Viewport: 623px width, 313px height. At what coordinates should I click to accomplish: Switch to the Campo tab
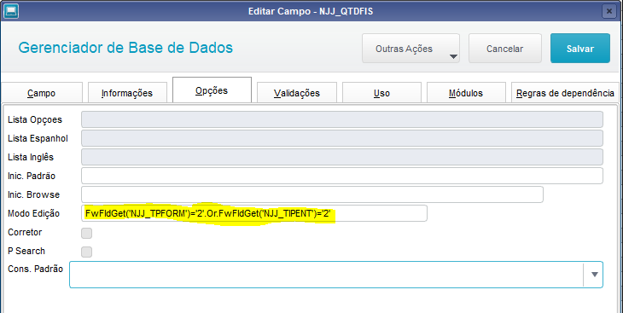pyautogui.click(x=41, y=93)
